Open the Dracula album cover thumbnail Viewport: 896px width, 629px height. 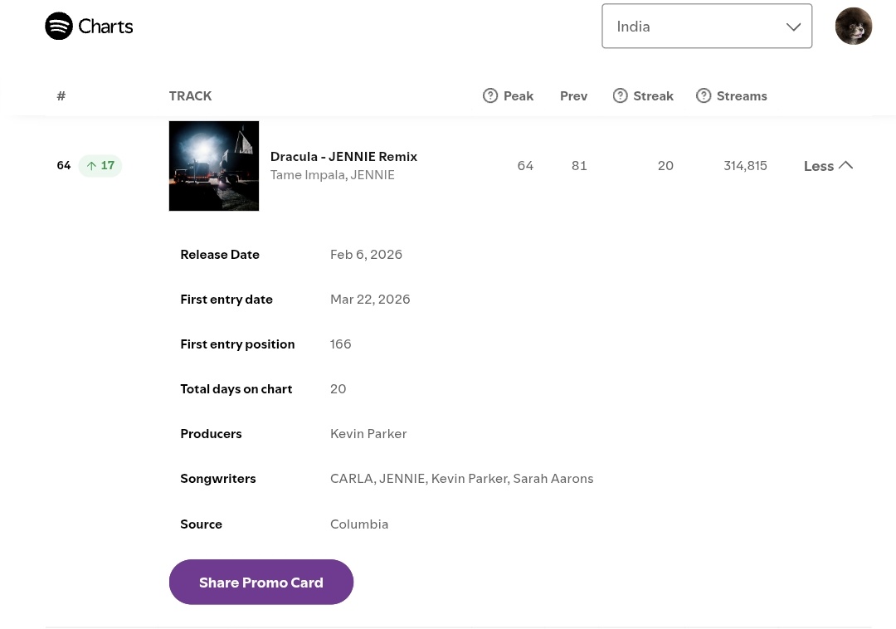pyautogui.click(x=214, y=166)
